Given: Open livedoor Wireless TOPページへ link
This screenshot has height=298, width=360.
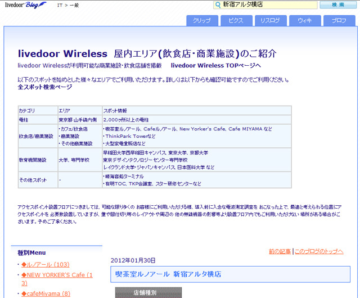Looking at the screenshot, I should tap(216, 65).
